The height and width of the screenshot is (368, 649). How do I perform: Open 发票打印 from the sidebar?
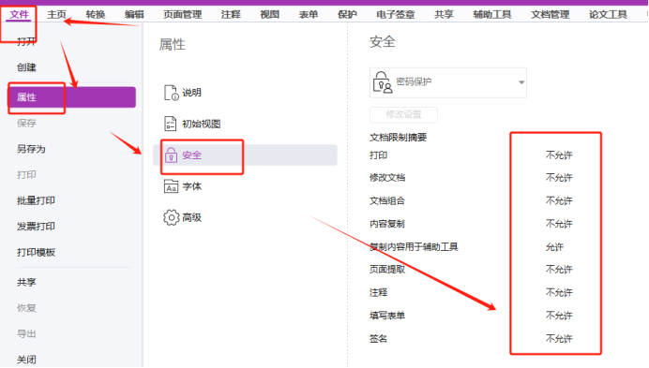[36, 227]
